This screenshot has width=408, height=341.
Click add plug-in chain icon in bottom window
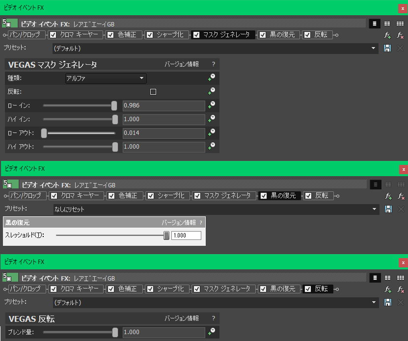pos(388,289)
